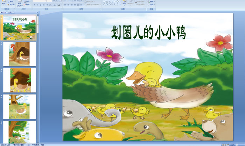Click thumbnail pane scroll-down arrow
245x146 pixels.
38,142
